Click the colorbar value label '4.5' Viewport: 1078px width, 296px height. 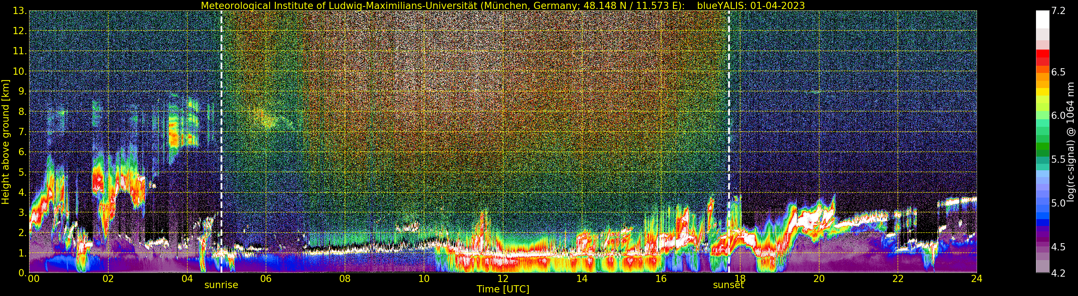(1058, 247)
